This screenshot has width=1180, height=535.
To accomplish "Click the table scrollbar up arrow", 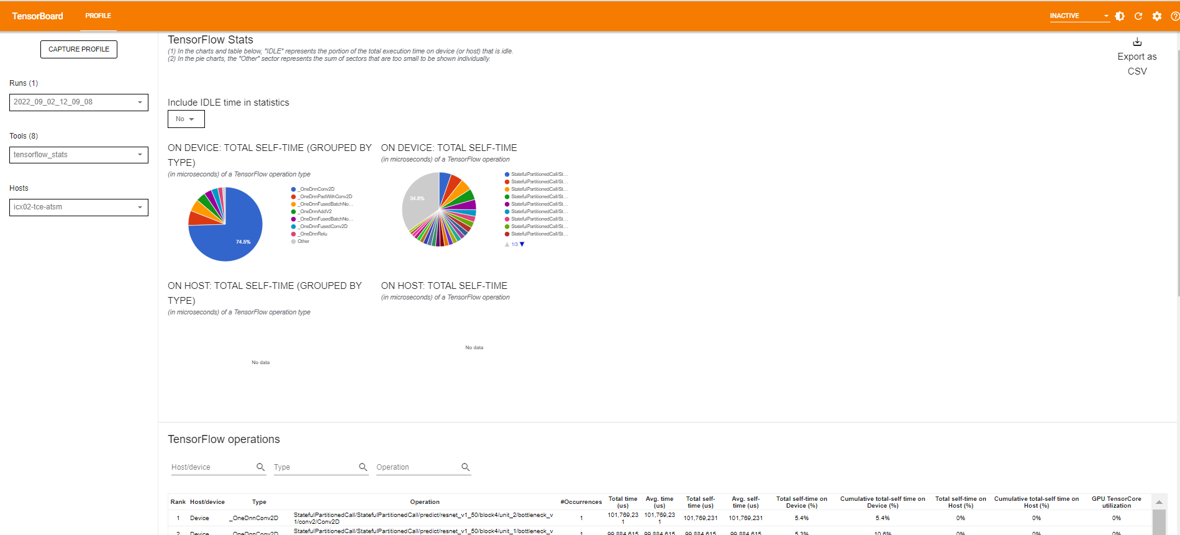I will click(x=1159, y=502).
